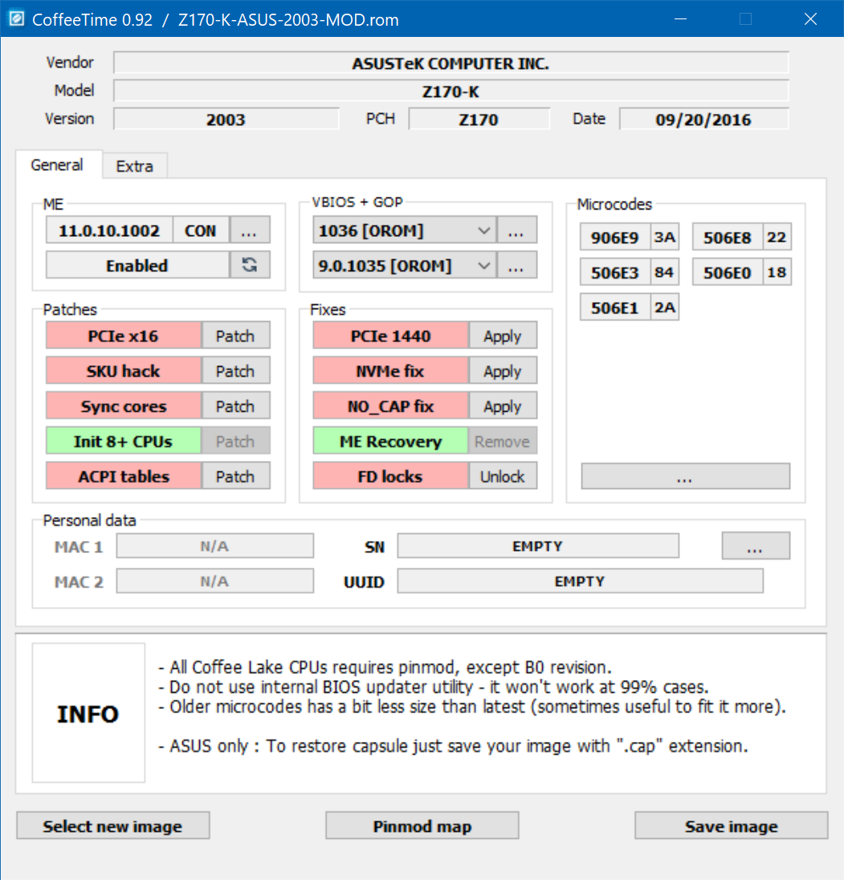Click the CoffeeTime app icon in title bar
The height and width of the screenshot is (880, 844).
click(x=17, y=19)
